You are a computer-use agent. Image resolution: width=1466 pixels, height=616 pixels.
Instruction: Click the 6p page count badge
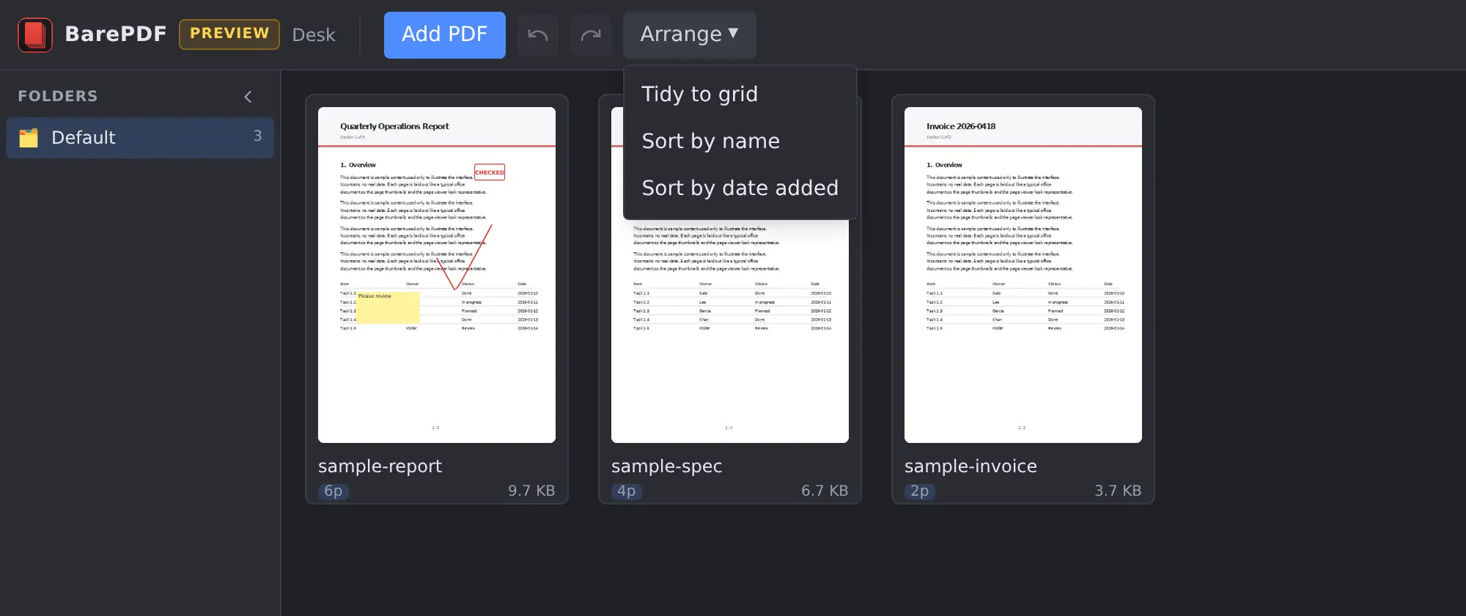pos(334,491)
